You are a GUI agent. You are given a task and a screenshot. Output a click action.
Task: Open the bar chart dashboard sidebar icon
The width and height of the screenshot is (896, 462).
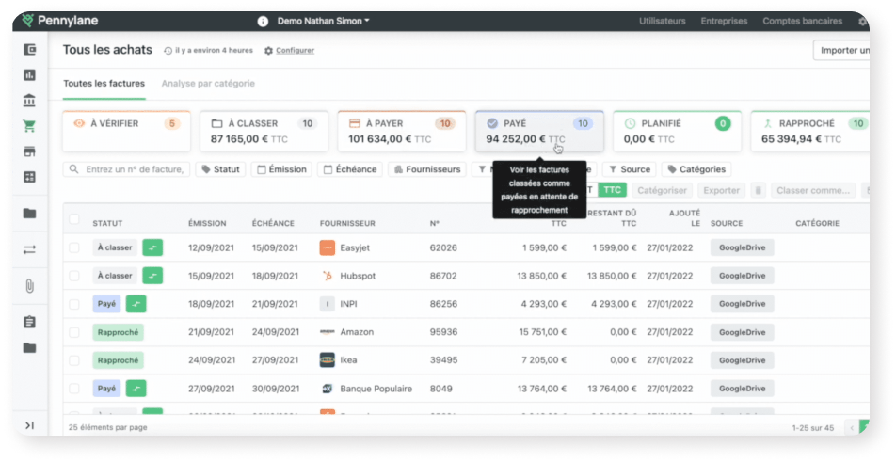pos(29,75)
